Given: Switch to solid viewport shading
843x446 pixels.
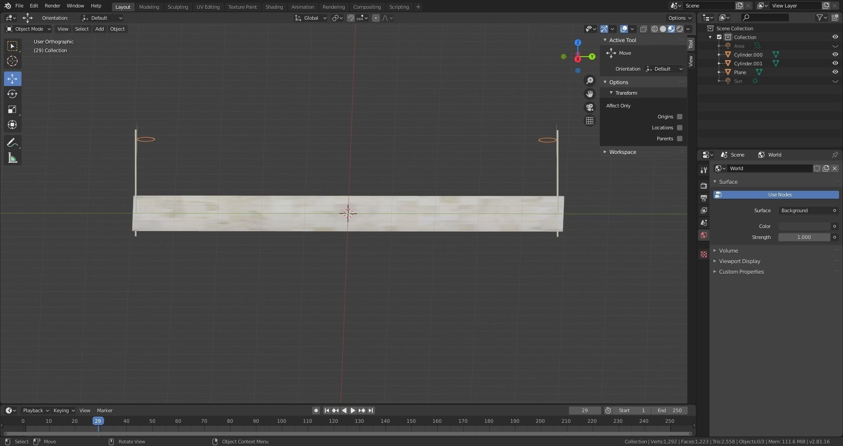Looking at the screenshot, I should (x=663, y=29).
